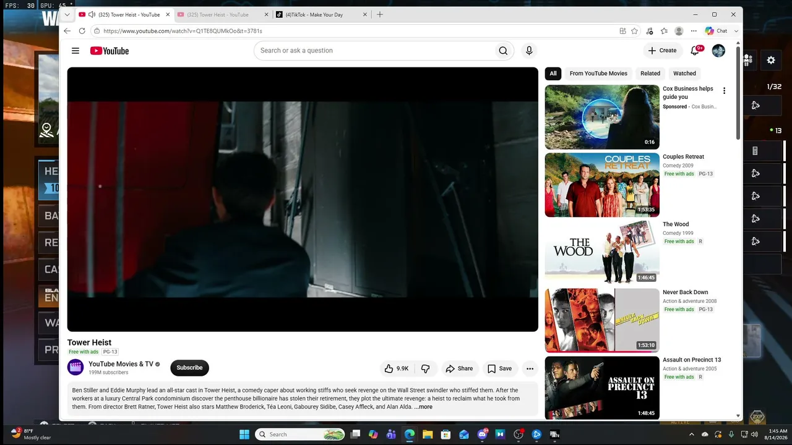Select the Watched filter chip
The height and width of the screenshot is (445, 792).
tap(684, 74)
